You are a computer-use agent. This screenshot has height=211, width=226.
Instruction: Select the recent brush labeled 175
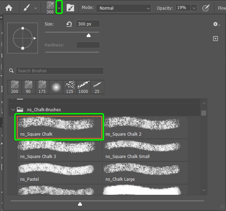tap(42, 87)
